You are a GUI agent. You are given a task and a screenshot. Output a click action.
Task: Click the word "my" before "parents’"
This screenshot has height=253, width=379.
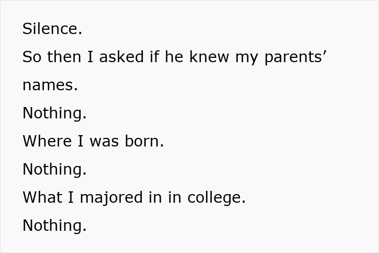pos(247,58)
